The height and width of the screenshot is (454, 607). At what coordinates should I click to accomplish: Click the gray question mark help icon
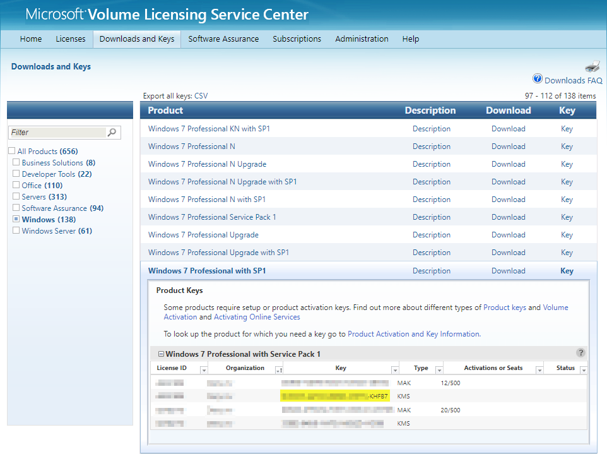coord(580,352)
